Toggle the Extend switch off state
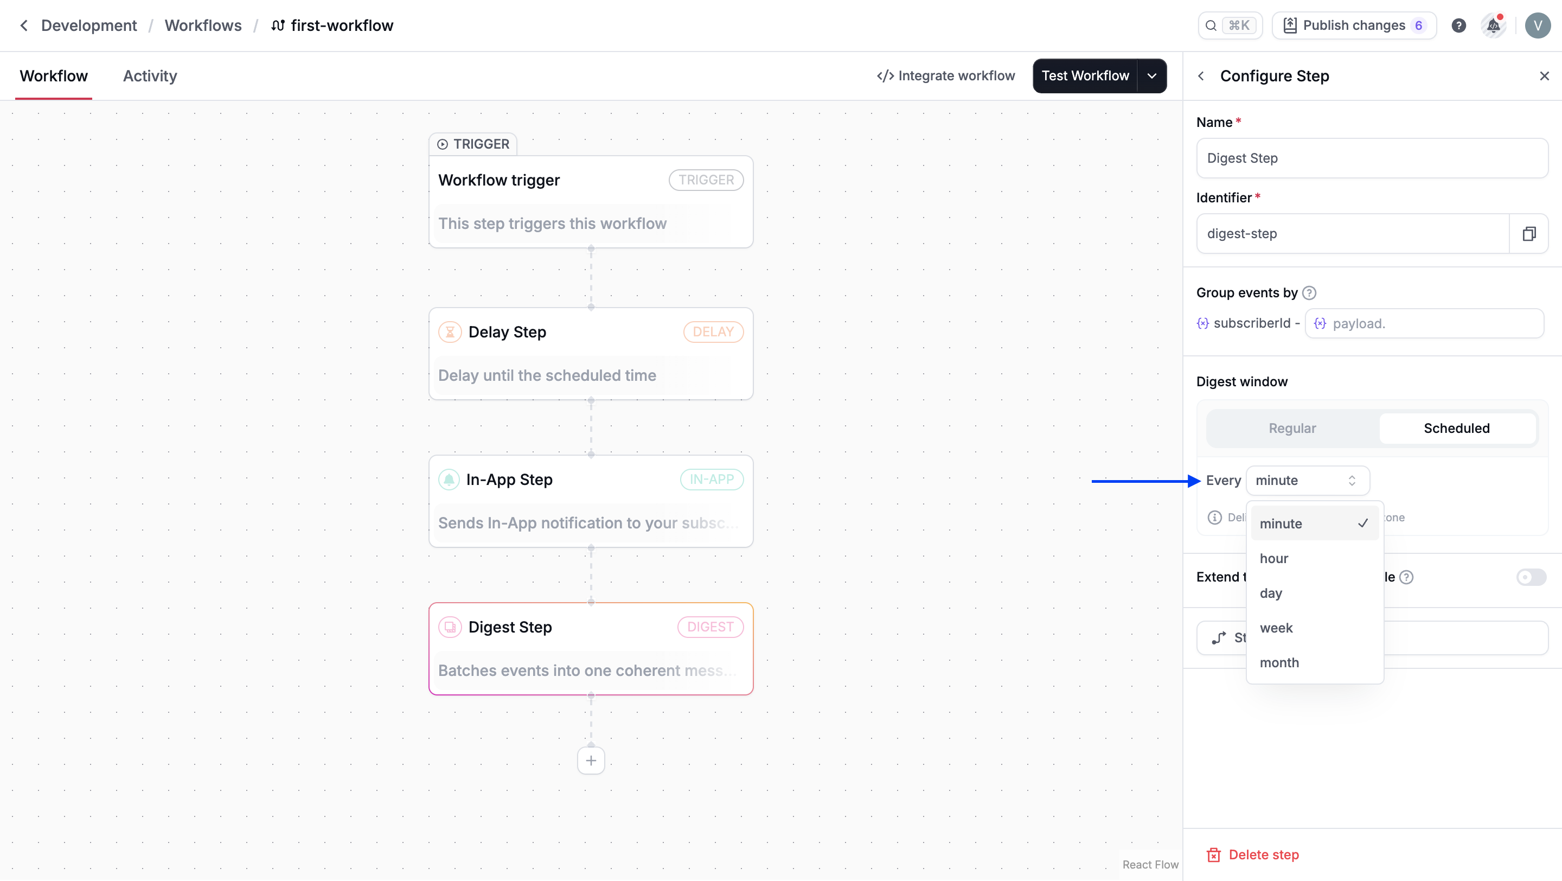 pyautogui.click(x=1531, y=577)
